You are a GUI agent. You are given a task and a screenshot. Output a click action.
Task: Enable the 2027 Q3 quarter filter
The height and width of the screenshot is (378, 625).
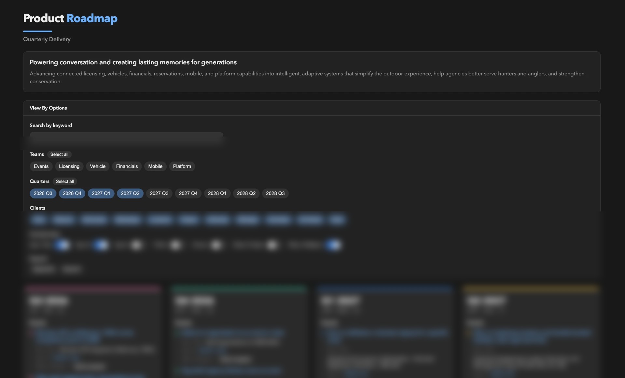(159, 193)
